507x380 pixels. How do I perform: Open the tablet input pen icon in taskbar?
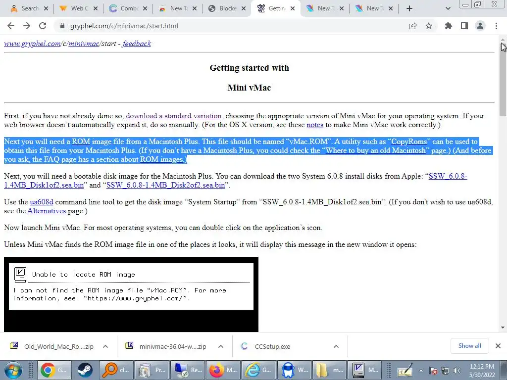pos(405,370)
